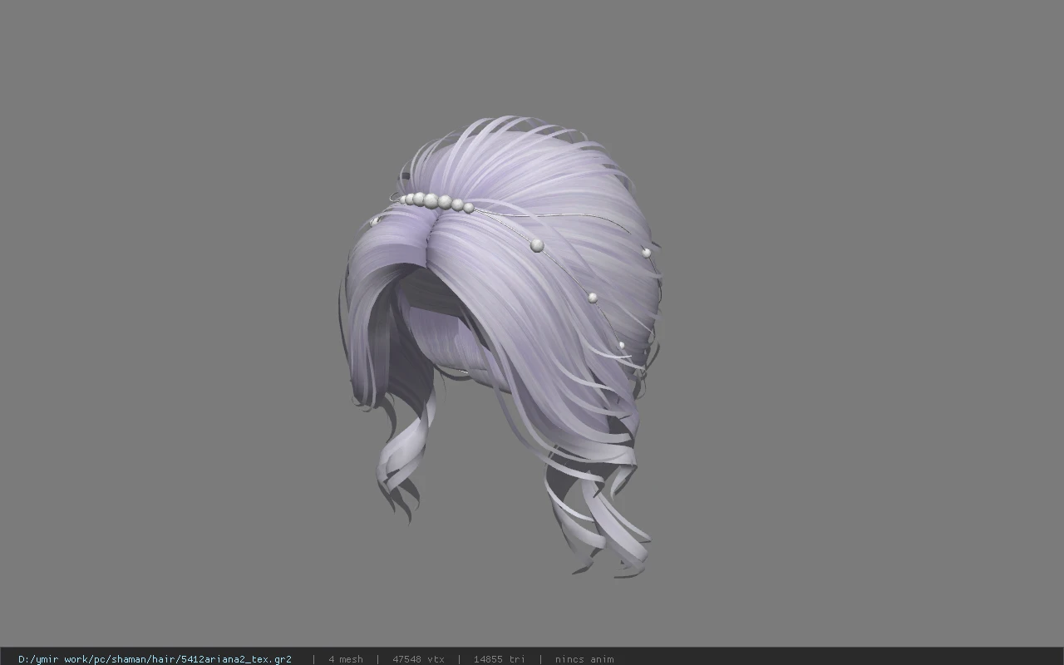The height and width of the screenshot is (665, 1064).
Task: Click the '14855 tri' triangle count
Action: [x=500, y=659]
